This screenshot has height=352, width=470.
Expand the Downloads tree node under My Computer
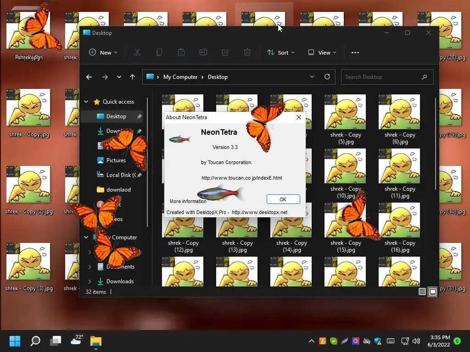[x=90, y=281]
